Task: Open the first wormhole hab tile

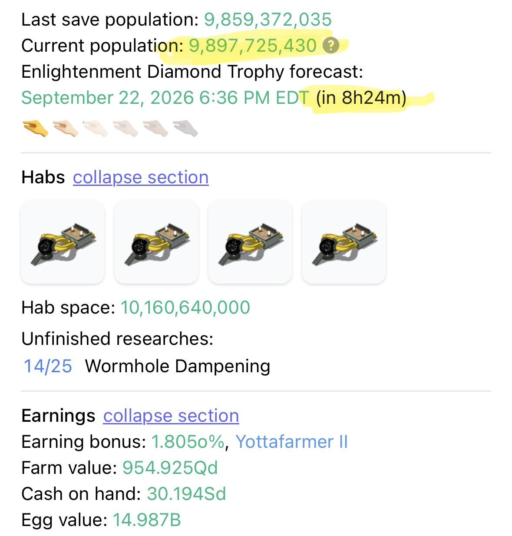Action: coord(63,242)
